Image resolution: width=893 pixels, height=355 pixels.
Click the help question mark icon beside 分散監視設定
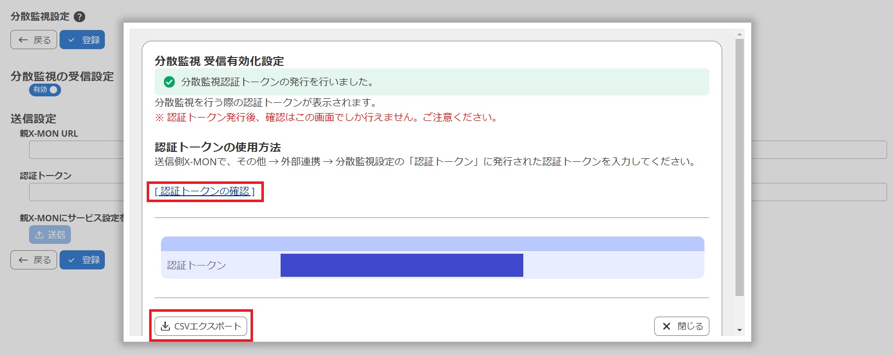[79, 17]
